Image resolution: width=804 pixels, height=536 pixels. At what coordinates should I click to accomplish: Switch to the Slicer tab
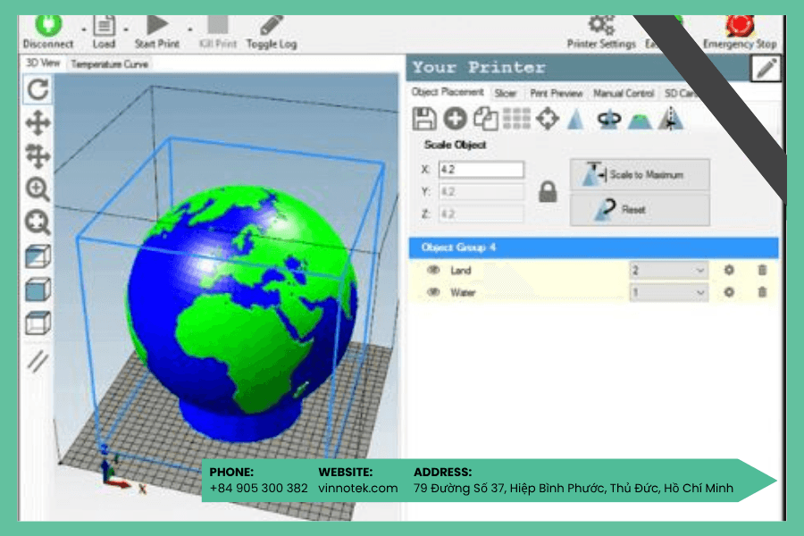[x=505, y=93]
